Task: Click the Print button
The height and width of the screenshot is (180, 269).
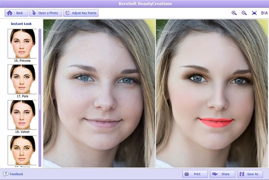Action: pos(195,174)
